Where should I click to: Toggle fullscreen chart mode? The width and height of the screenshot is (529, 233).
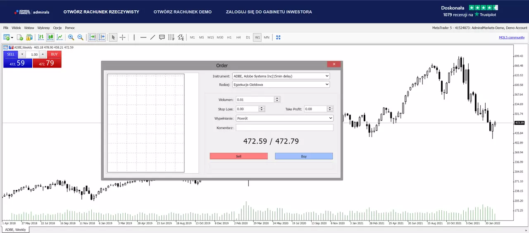(x=278, y=37)
